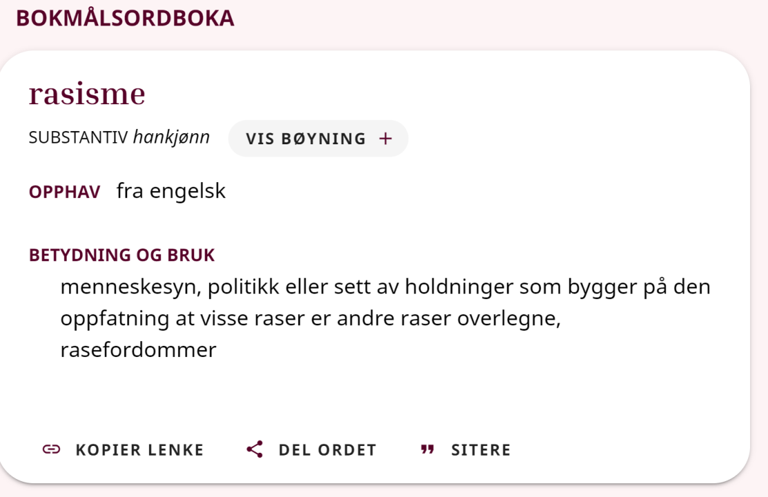The image size is (768, 497).
Task: Click the word oppfatning in the definition
Action: [114, 318]
